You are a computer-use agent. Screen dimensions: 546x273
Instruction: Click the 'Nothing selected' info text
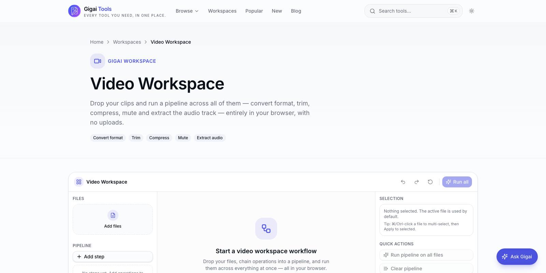coord(425,214)
